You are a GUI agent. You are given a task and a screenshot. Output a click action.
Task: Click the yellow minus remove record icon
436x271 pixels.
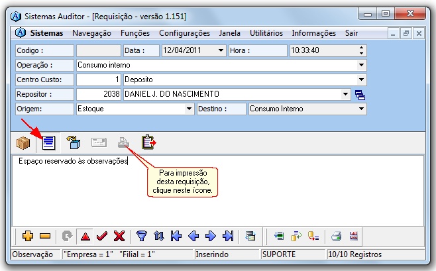[x=45, y=235]
